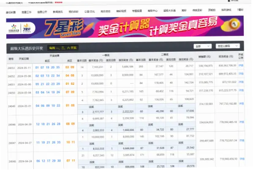Viewport: 253px width, 170px height.
Task: Click the China Sports Lottery logo in banner
Action: point(14,28)
